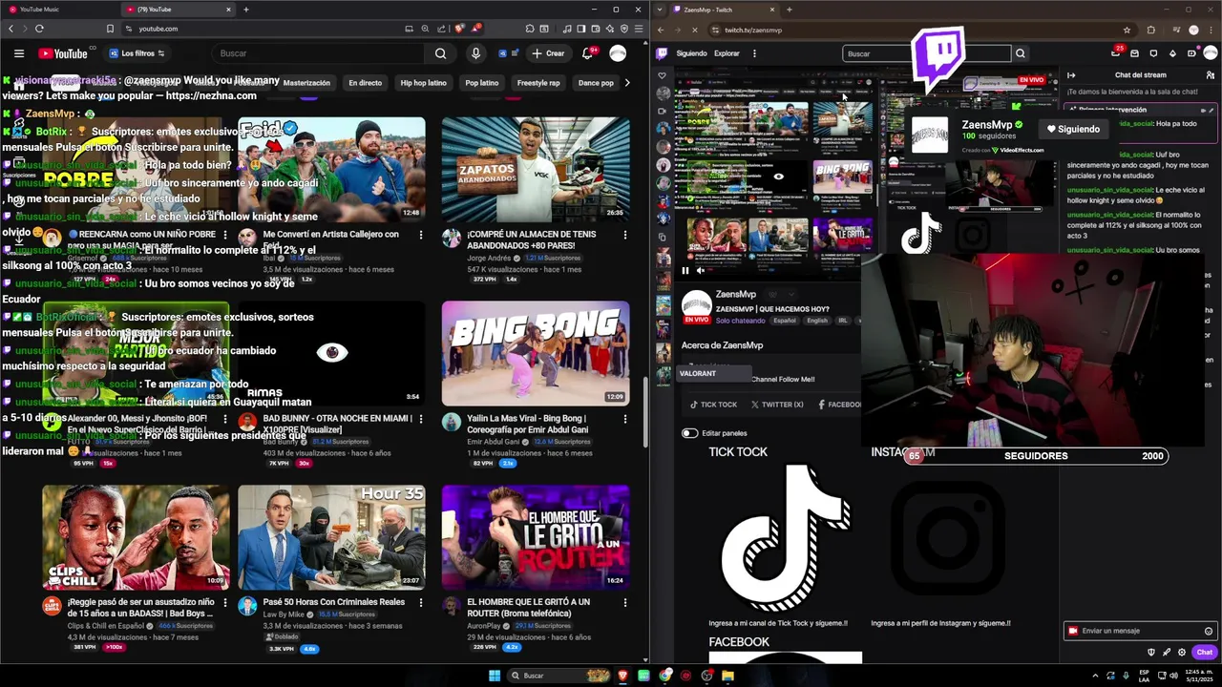Start YouTube voice search with the microphone
Screen dimensions: 1222x687
coord(475,53)
